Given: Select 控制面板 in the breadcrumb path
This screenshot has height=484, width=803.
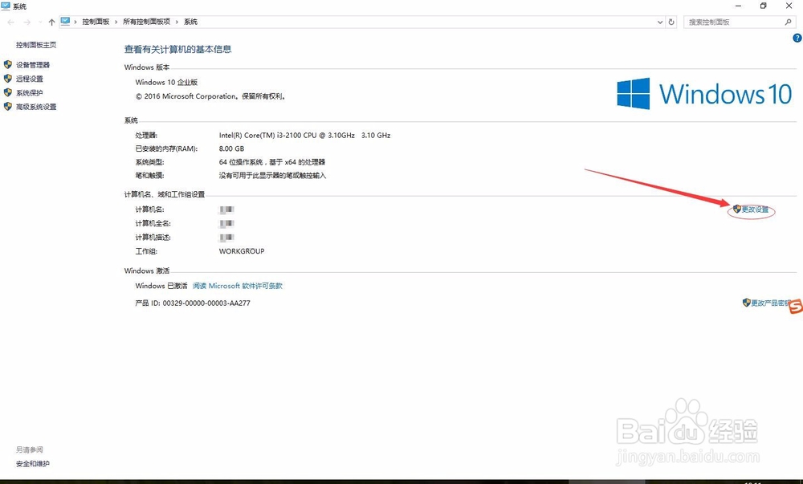Looking at the screenshot, I should click(x=96, y=22).
